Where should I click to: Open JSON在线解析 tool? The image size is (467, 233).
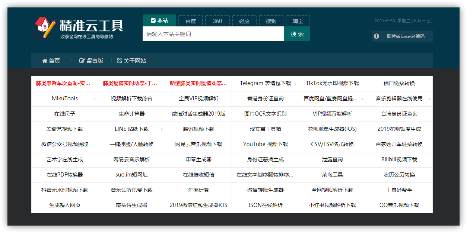266,206
